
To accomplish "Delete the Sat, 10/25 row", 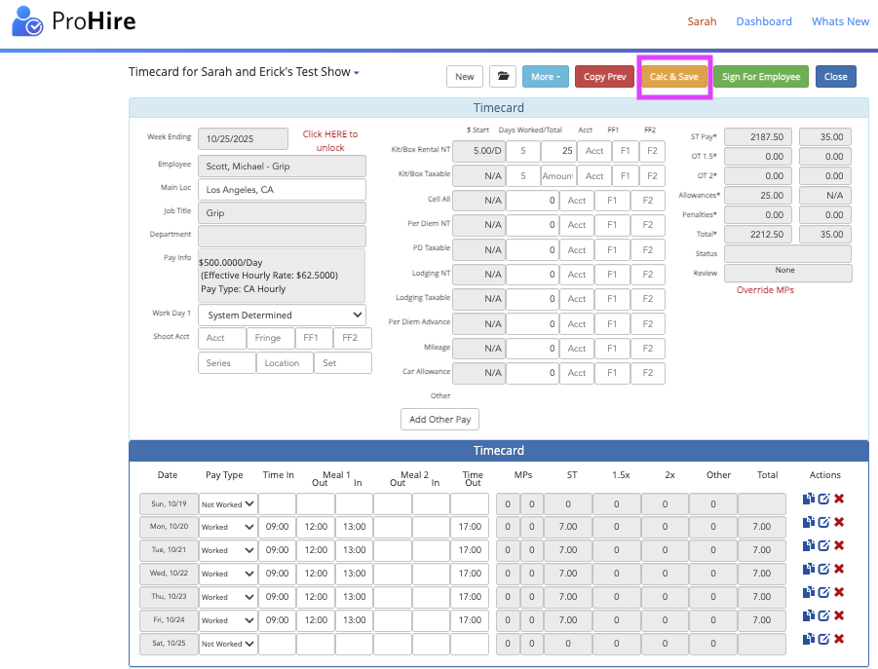I will [x=839, y=639].
